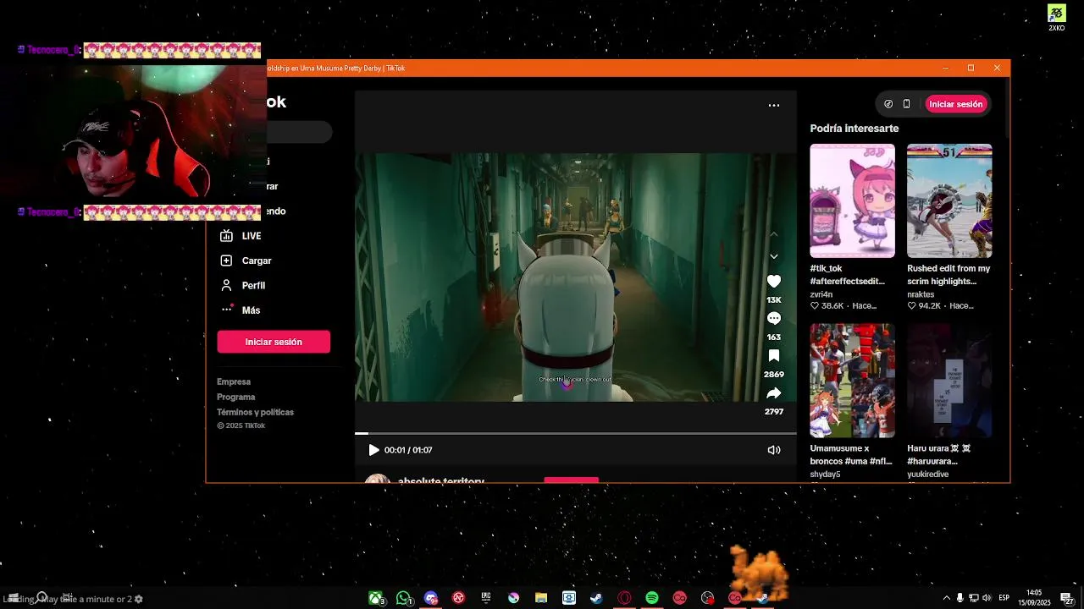
Task: Open the LIVE section in the sidebar
Action: 252,236
